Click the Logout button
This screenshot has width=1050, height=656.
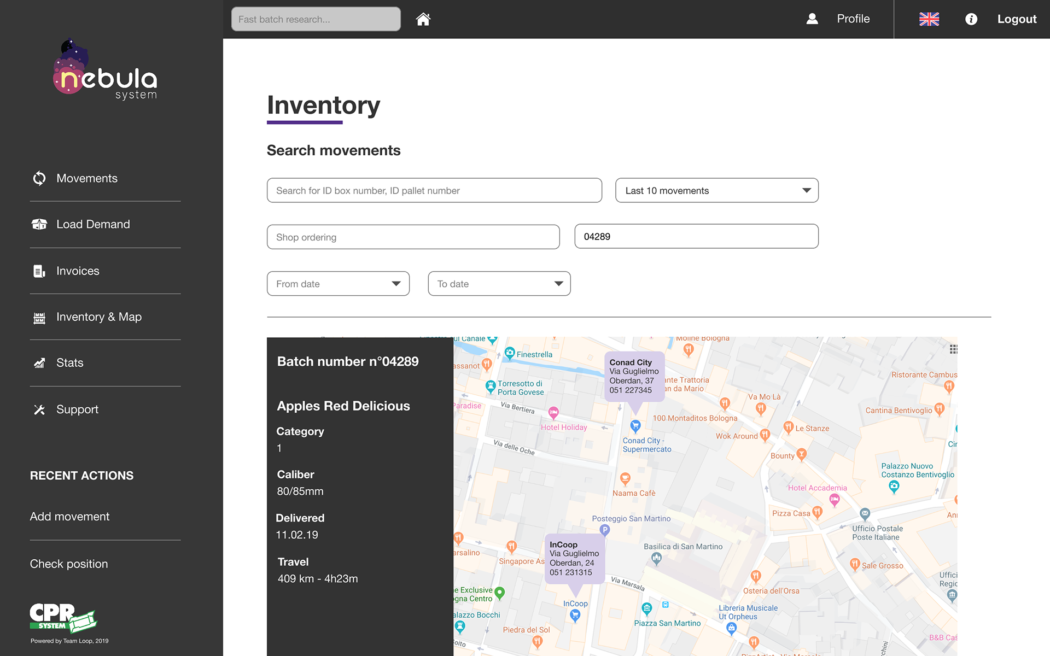tap(1017, 19)
